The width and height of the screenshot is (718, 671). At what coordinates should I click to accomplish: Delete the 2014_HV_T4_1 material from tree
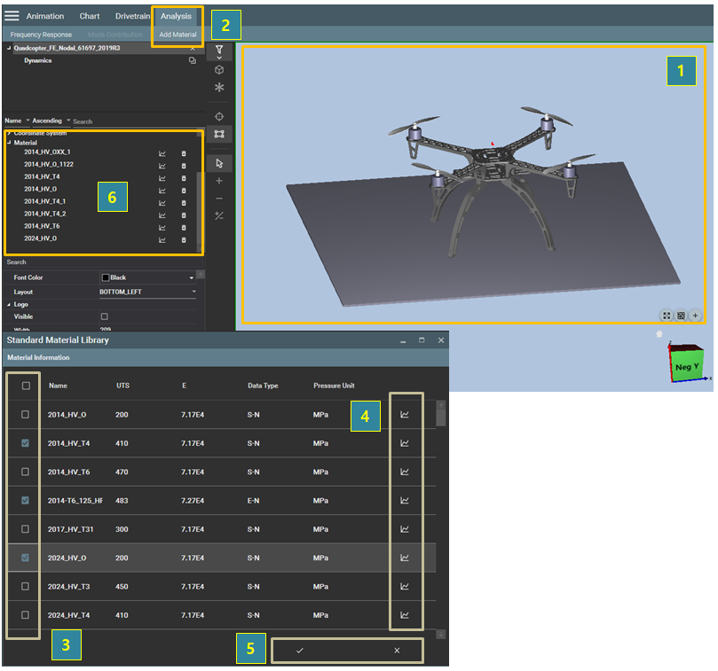184,202
